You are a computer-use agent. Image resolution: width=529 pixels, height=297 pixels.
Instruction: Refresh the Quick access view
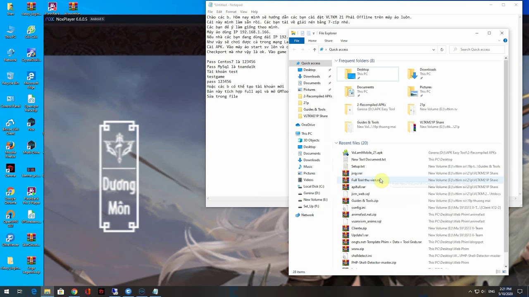[x=441, y=49]
